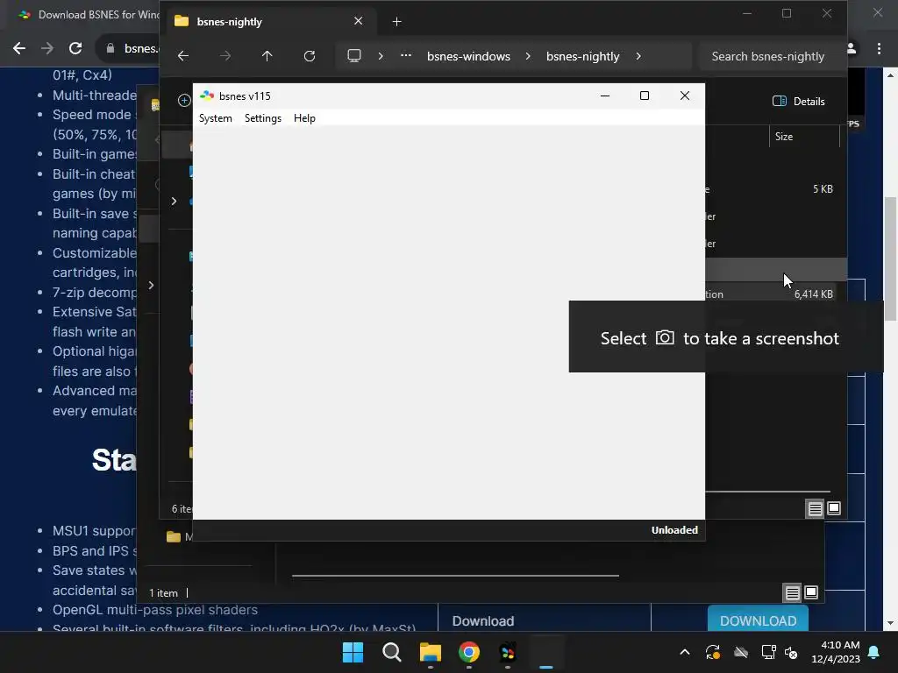Open the System menu in bsnes
The width and height of the screenshot is (898, 673).
[x=216, y=118]
